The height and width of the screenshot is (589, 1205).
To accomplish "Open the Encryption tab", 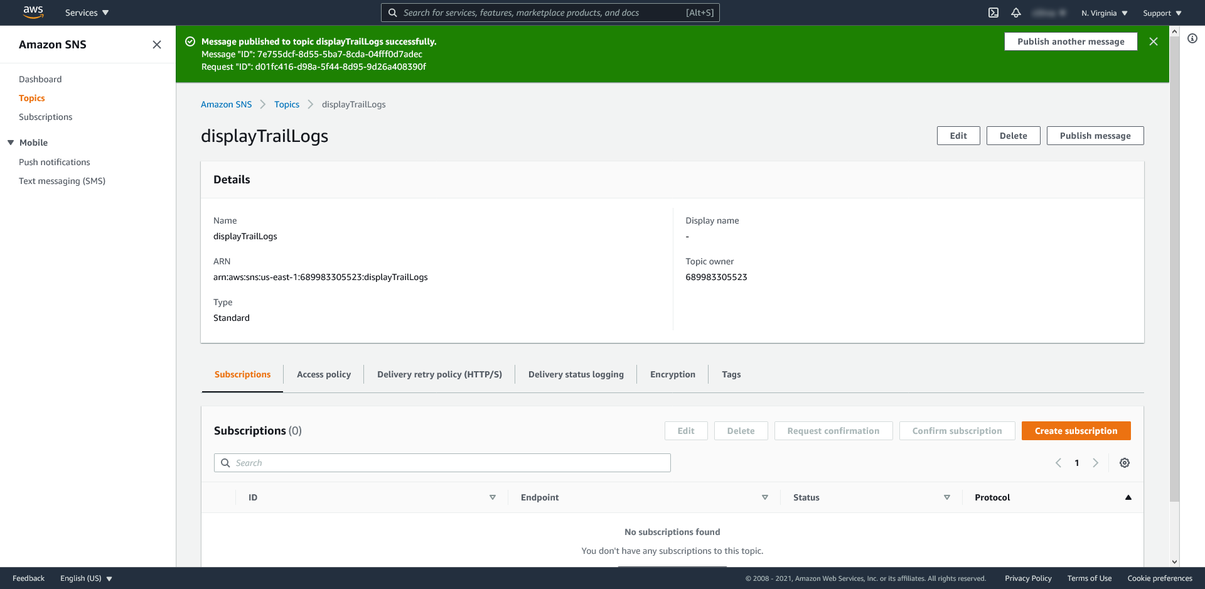I will point(673,374).
